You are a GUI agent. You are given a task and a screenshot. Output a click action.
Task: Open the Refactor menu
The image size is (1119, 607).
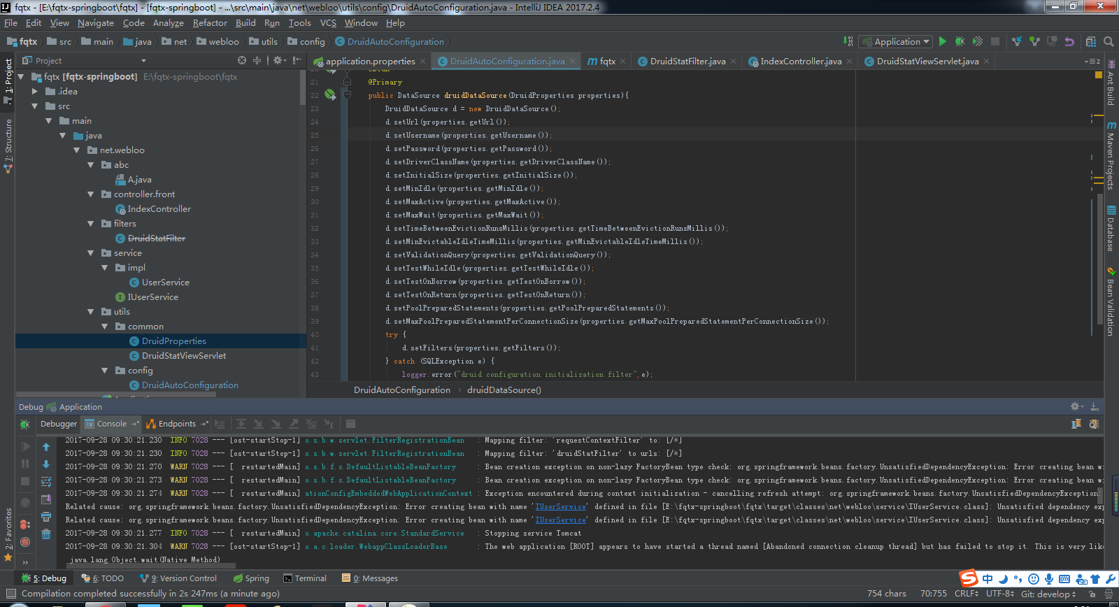pos(210,23)
